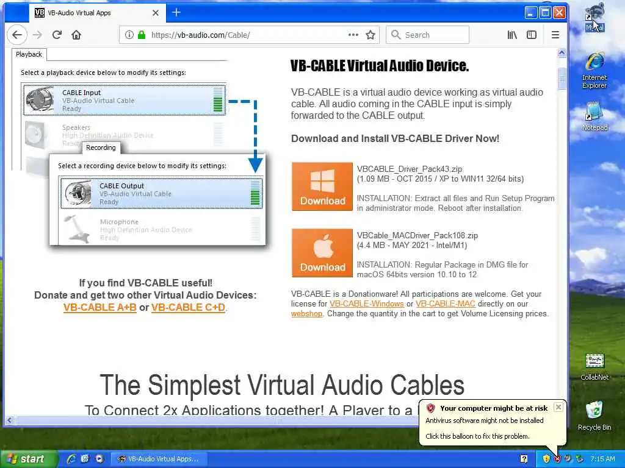The height and width of the screenshot is (468, 625).
Task: Switch to VB-Audio Virtual Apps taskbar button
Action: click(x=158, y=459)
